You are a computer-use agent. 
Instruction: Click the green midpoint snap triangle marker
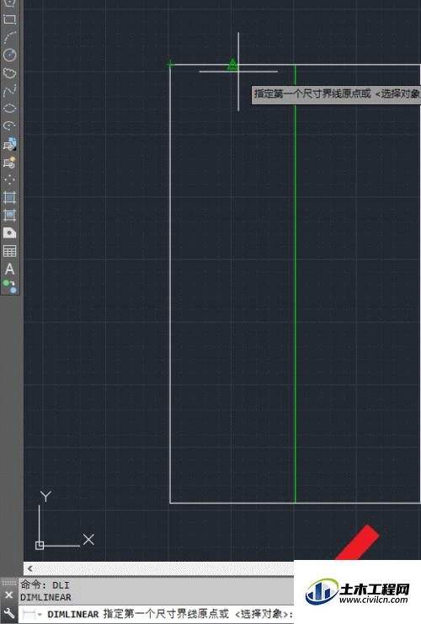click(232, 65)
